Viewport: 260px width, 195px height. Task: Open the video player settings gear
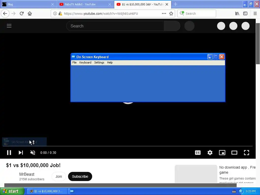[x=210, y=153]
